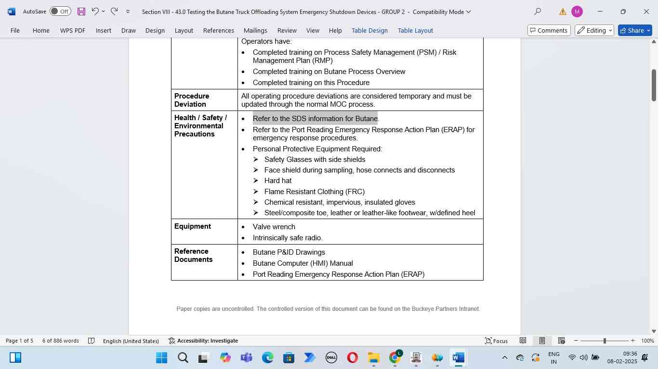Open Power Automate from taskbar
Viewport: 658px width, 369px height.
tap(310, 358)
